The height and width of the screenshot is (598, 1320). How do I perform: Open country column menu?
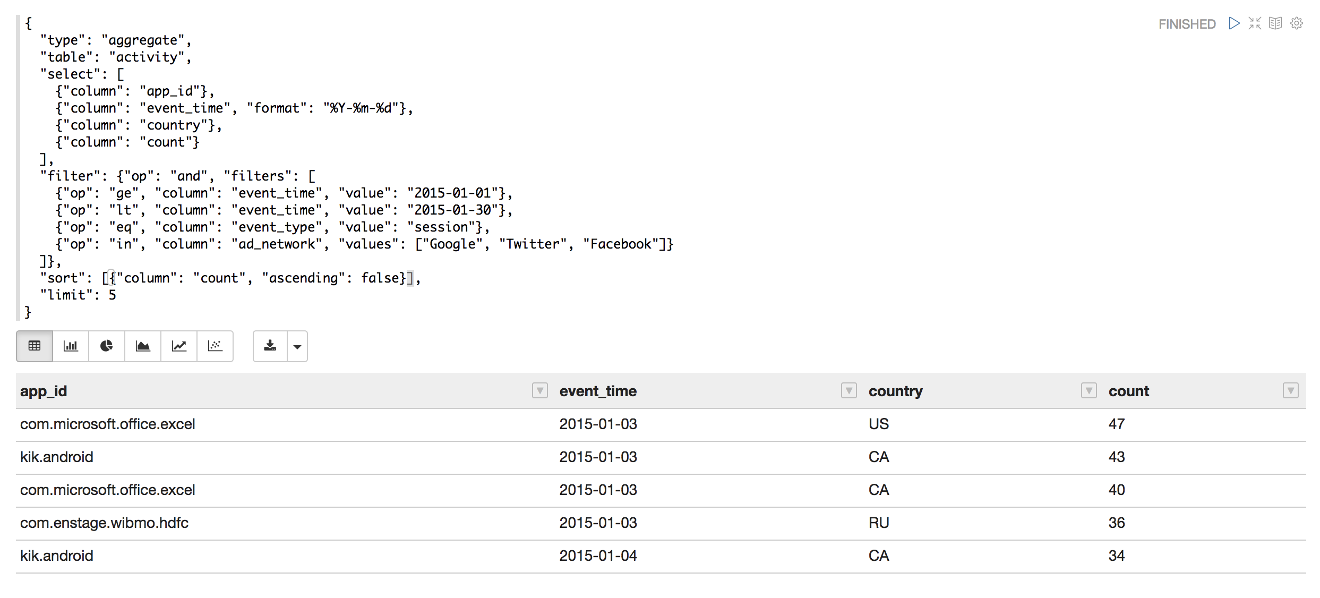point(1089,391)
